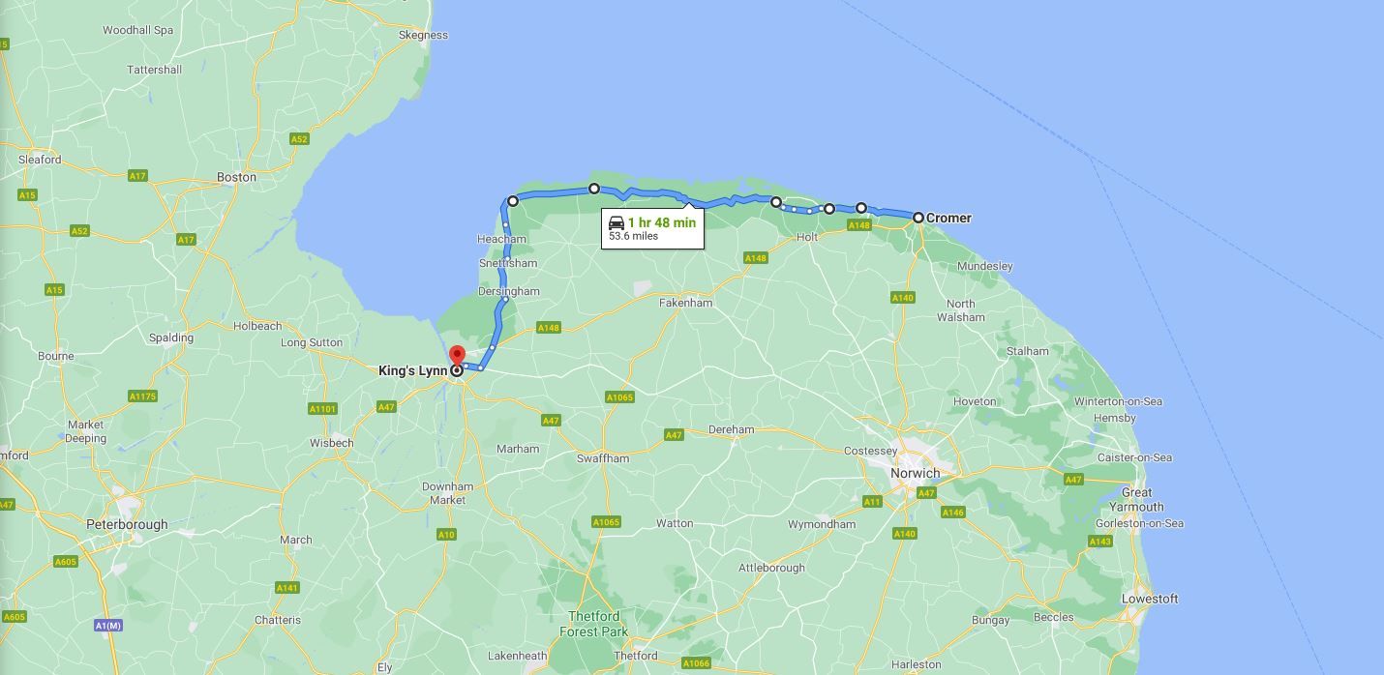Click the red destination pin at King's Lynn
Image resolution: width=1384 pixels, height=675 pixels.
pyautogui.click(x=458, y=356)
